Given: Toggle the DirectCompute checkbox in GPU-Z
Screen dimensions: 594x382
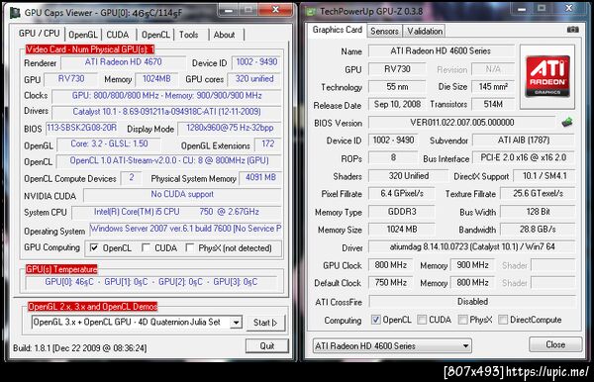Looking at the screenshot, I should pyautogui.click(x=503, y=320).
